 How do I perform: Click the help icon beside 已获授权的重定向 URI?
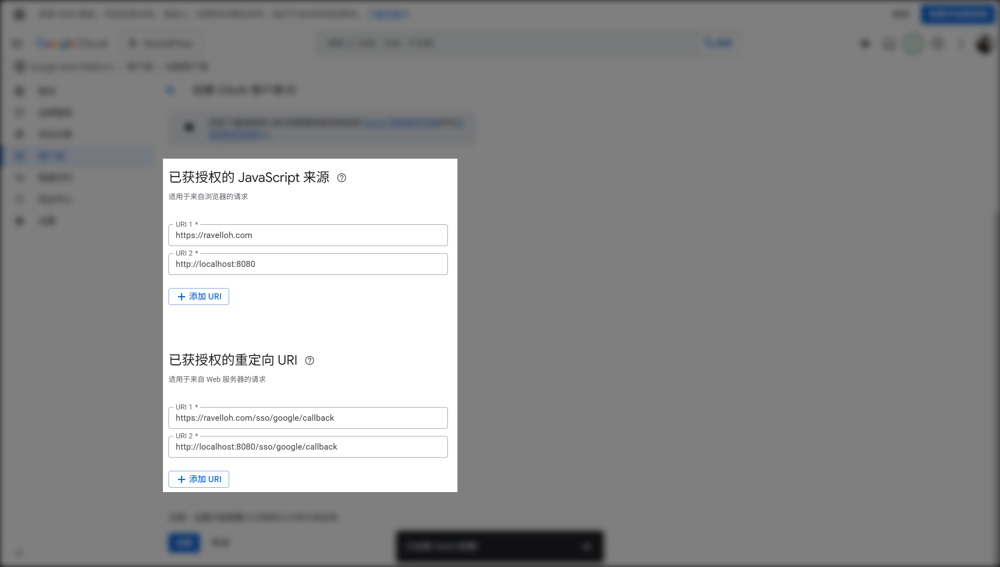[309, 360]
